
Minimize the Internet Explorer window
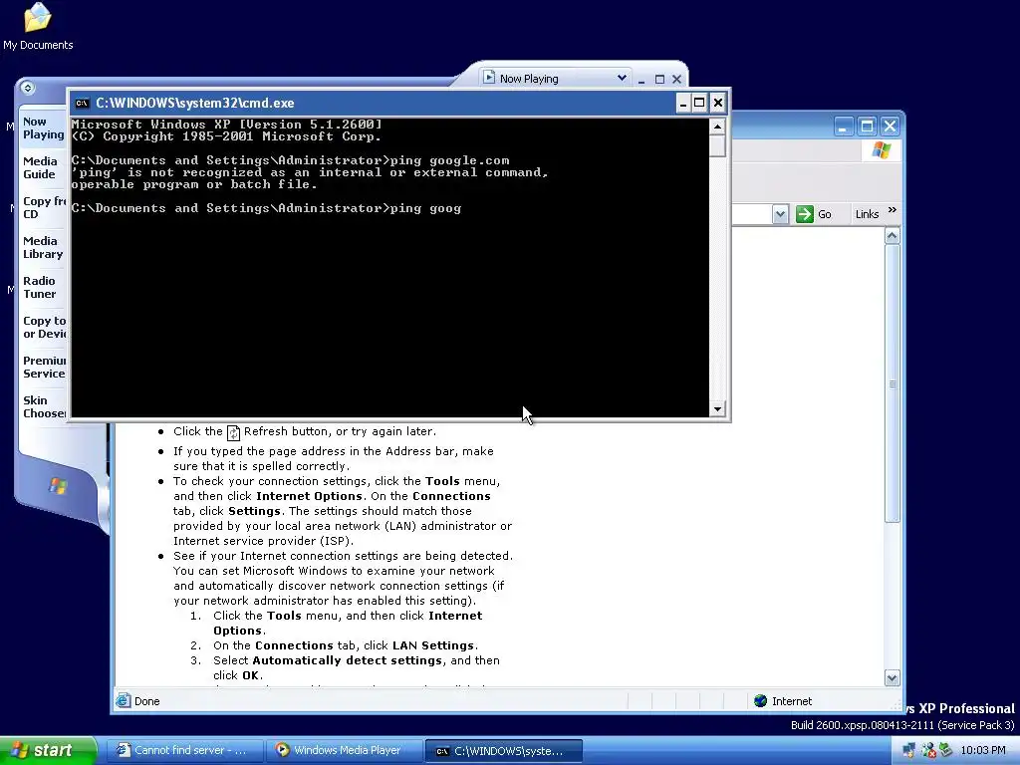(844, 127)
